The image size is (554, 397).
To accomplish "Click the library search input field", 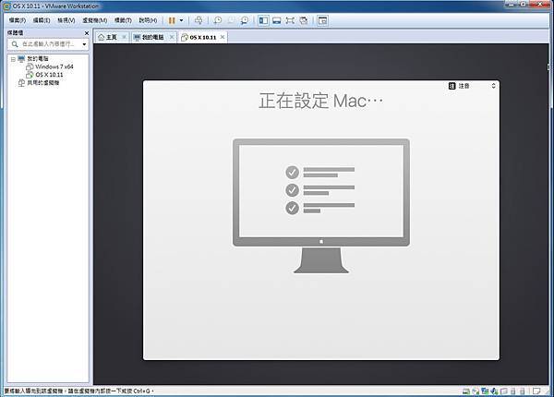I will click(48, 44).
